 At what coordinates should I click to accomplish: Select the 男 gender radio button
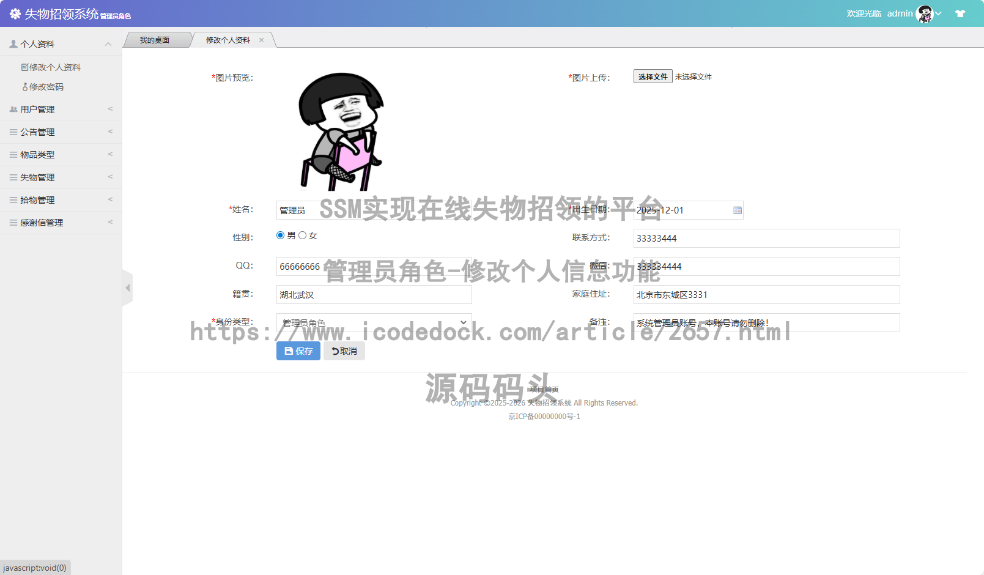tap(280, 234)
